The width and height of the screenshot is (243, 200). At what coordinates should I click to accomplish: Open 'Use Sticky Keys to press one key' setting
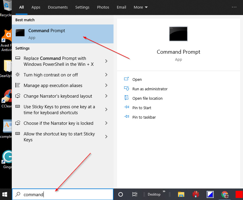pos(63,109)
